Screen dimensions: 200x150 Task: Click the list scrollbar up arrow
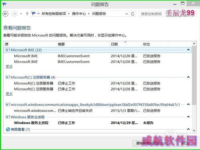tap(194, 43)
